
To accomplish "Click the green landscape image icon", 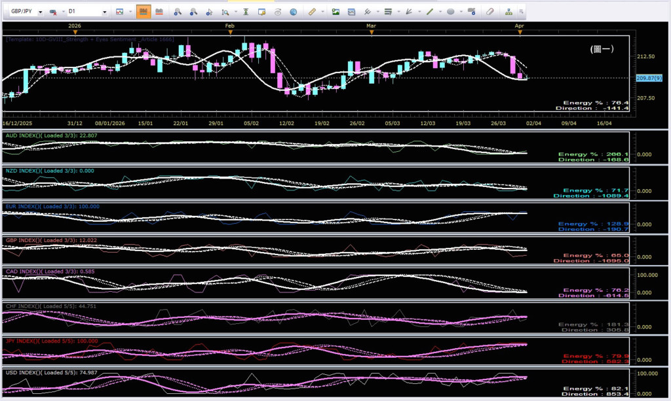I will [x=335, y=12].
